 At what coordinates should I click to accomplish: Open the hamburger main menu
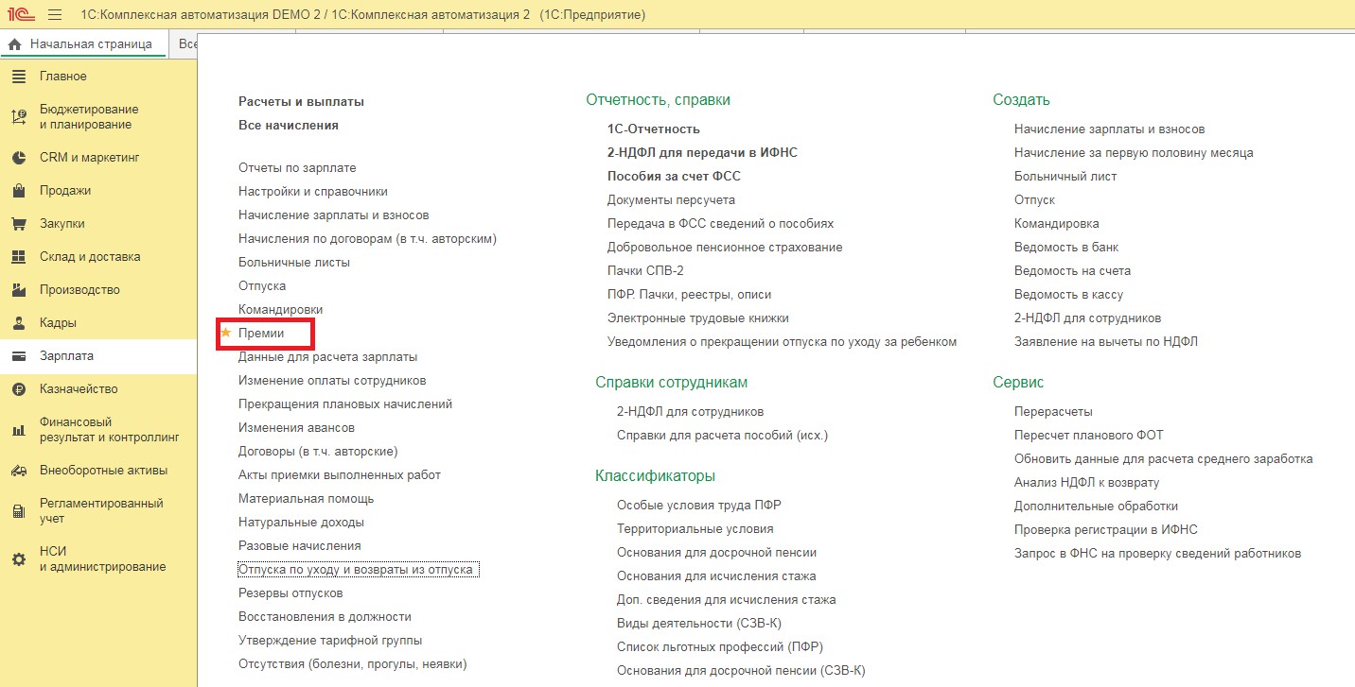click(55, 15)
